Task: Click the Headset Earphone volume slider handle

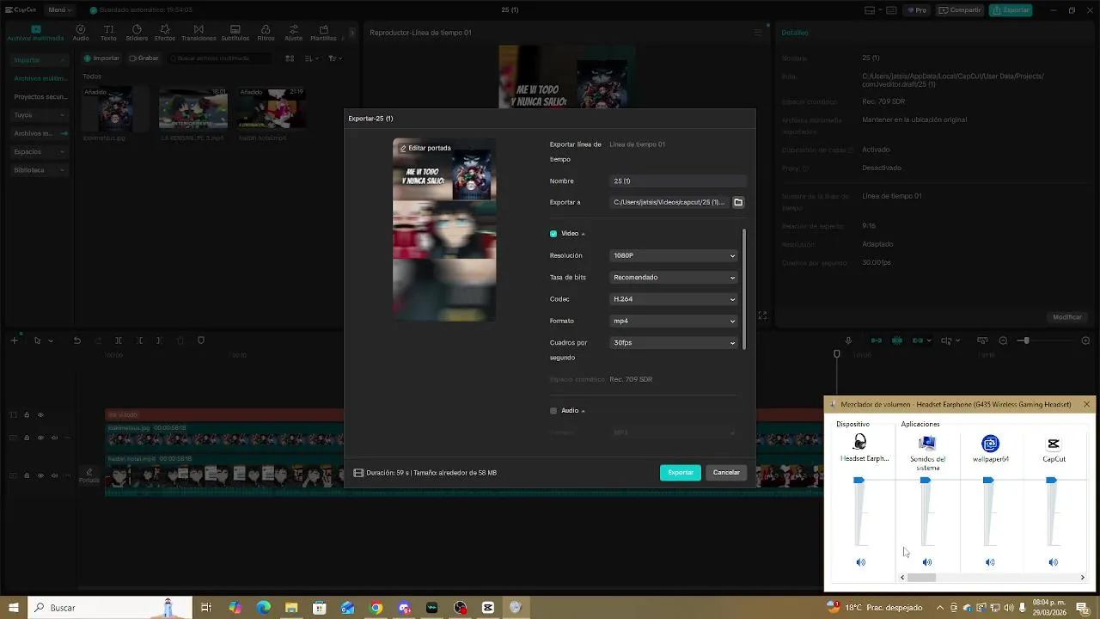Action: pyautogui.click(x=859, y=481)
